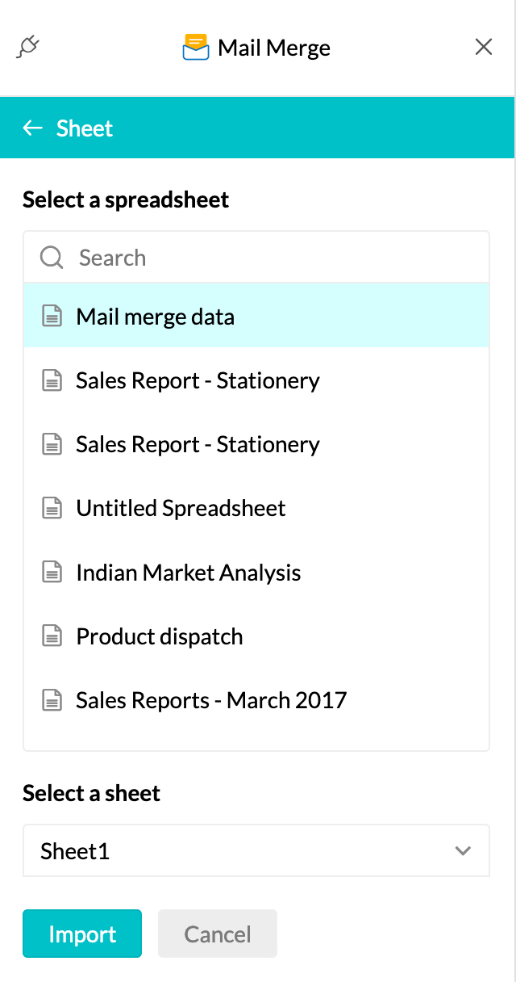516x982 pixels.
Task: Click the chevron on the sheet selector
Action: point(462,850)
